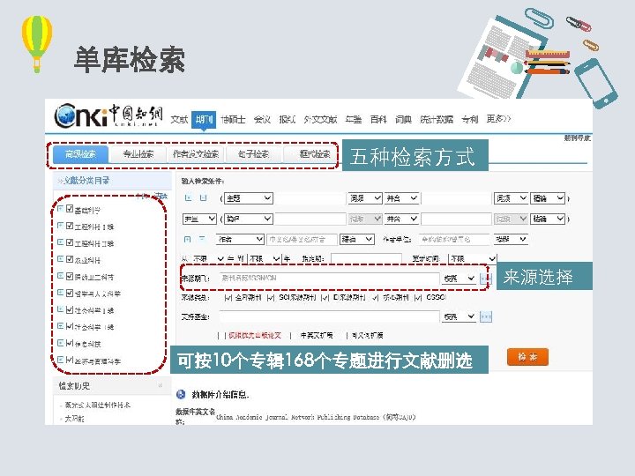Switch to the 博硕士 database tab

tap(233, 119)
